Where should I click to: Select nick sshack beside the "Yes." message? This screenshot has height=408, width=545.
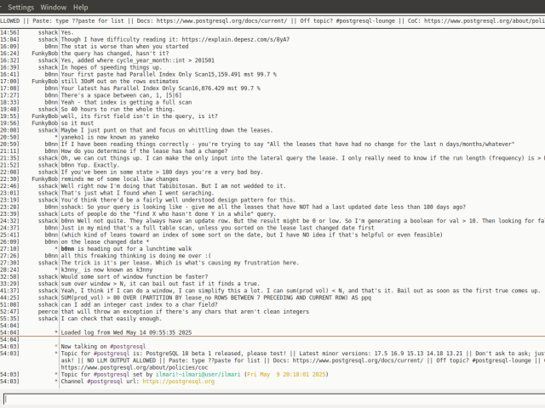click(x=48, y=31)
